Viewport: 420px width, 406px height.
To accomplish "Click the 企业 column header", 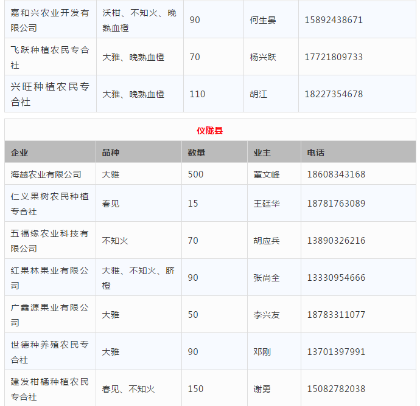I will click(19, 153).
